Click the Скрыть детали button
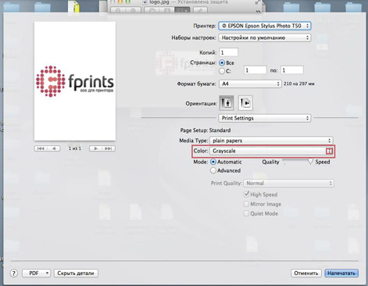The width and height of the screenshot is (368, 286). (76, 273)
